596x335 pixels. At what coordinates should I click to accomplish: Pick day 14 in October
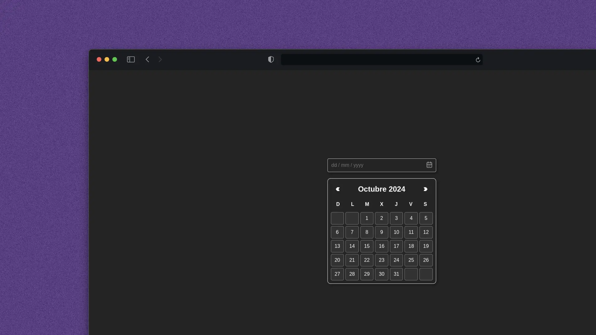click(x=352, y=246)
